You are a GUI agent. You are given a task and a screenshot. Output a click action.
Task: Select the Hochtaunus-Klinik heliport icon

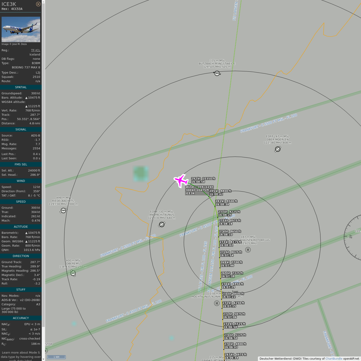pos(217,303)
